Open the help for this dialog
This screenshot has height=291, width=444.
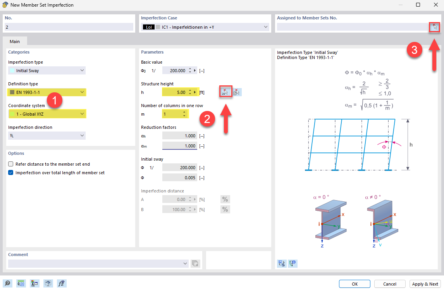point(8,283)
